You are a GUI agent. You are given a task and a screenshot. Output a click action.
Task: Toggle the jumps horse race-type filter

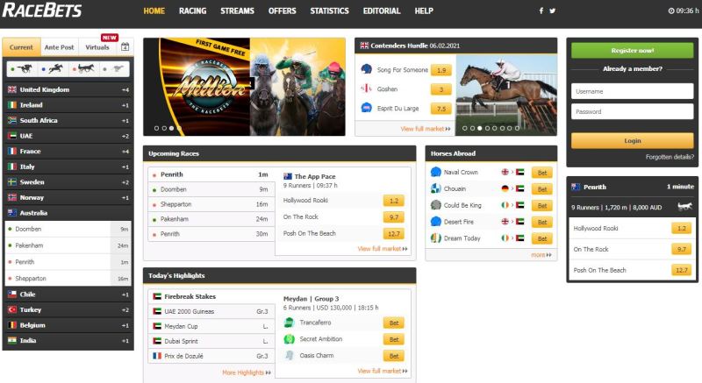tap(53, 69)
